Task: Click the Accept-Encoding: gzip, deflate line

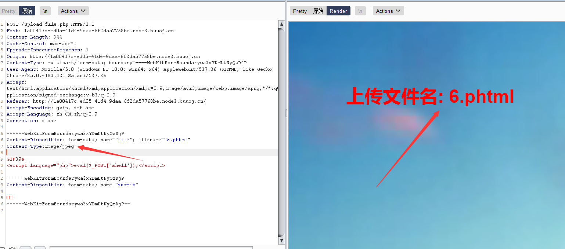Action: (50, 108)
